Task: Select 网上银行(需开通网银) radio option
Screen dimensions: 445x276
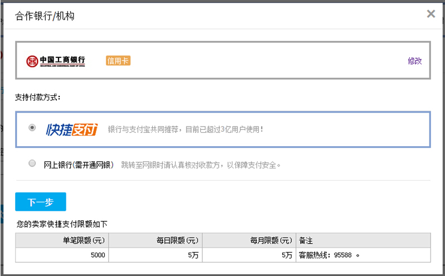Action: (32, 163)
